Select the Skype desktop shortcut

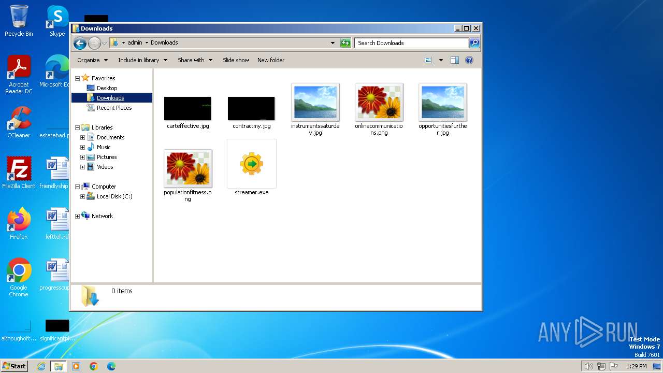point(57,21)
